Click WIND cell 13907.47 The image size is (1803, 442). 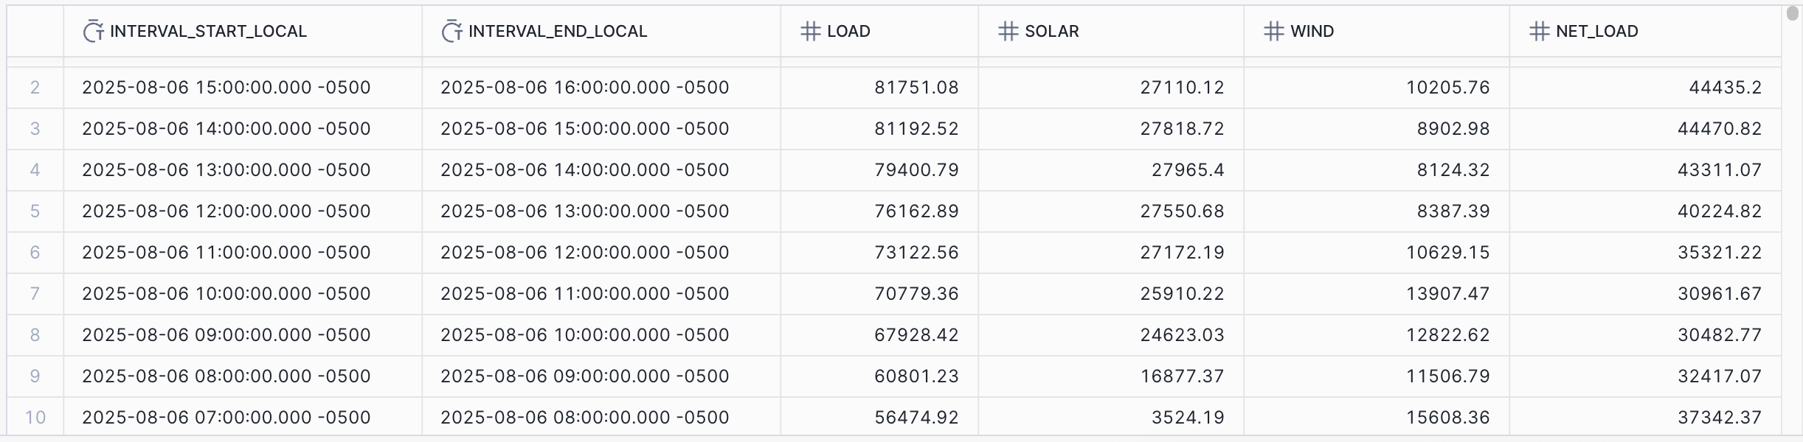click(x=1447, y=294)
